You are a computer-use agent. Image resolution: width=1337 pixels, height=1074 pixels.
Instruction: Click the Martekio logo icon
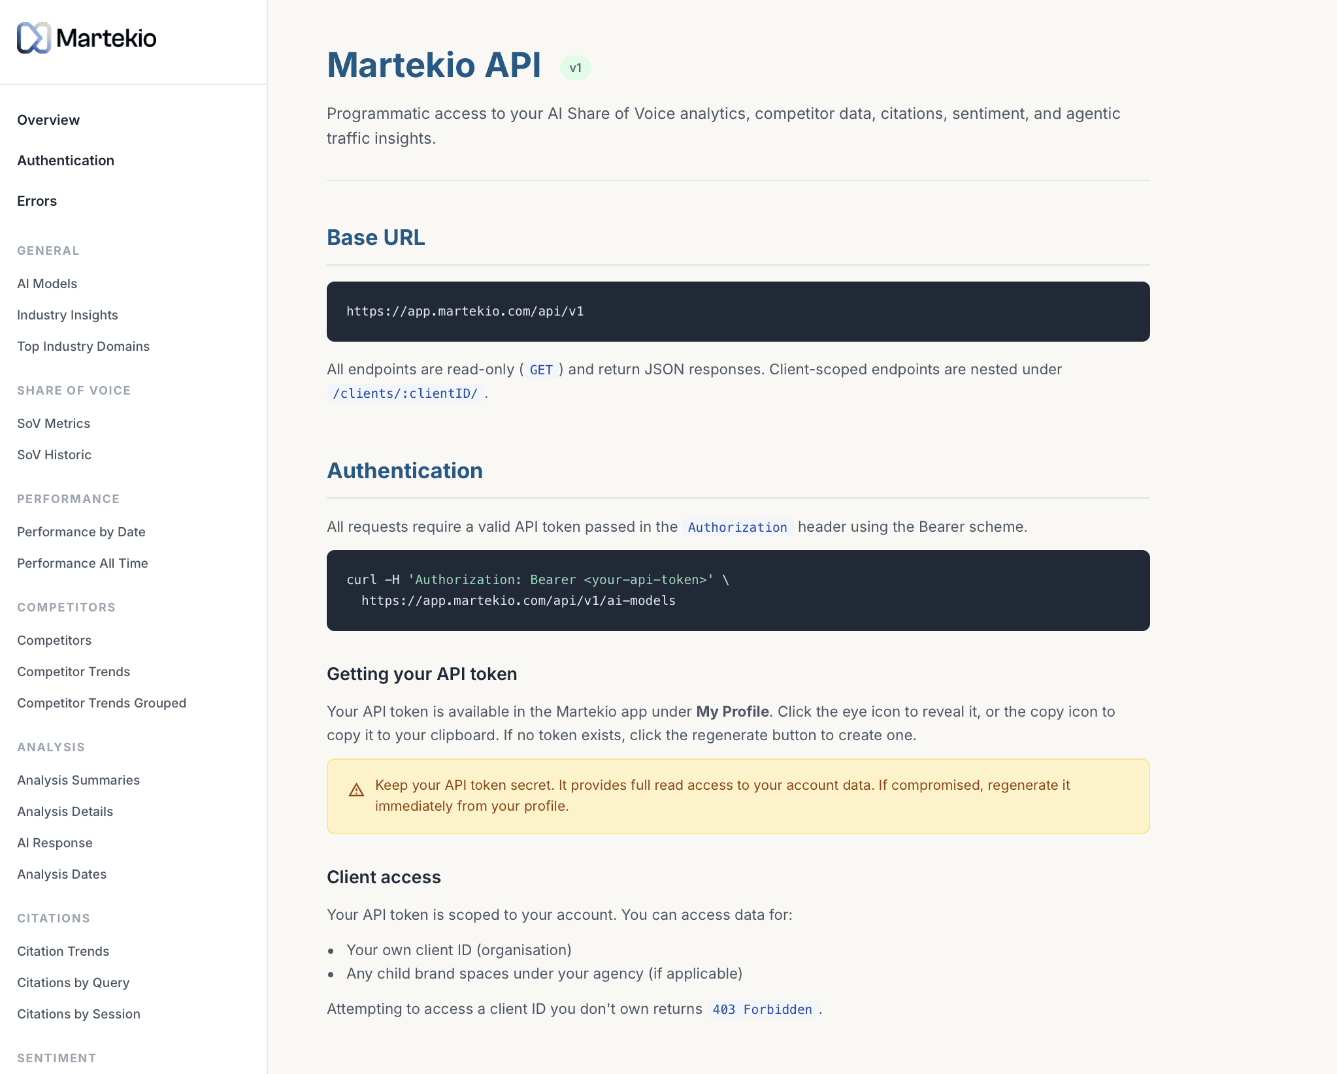click(33, 38)
